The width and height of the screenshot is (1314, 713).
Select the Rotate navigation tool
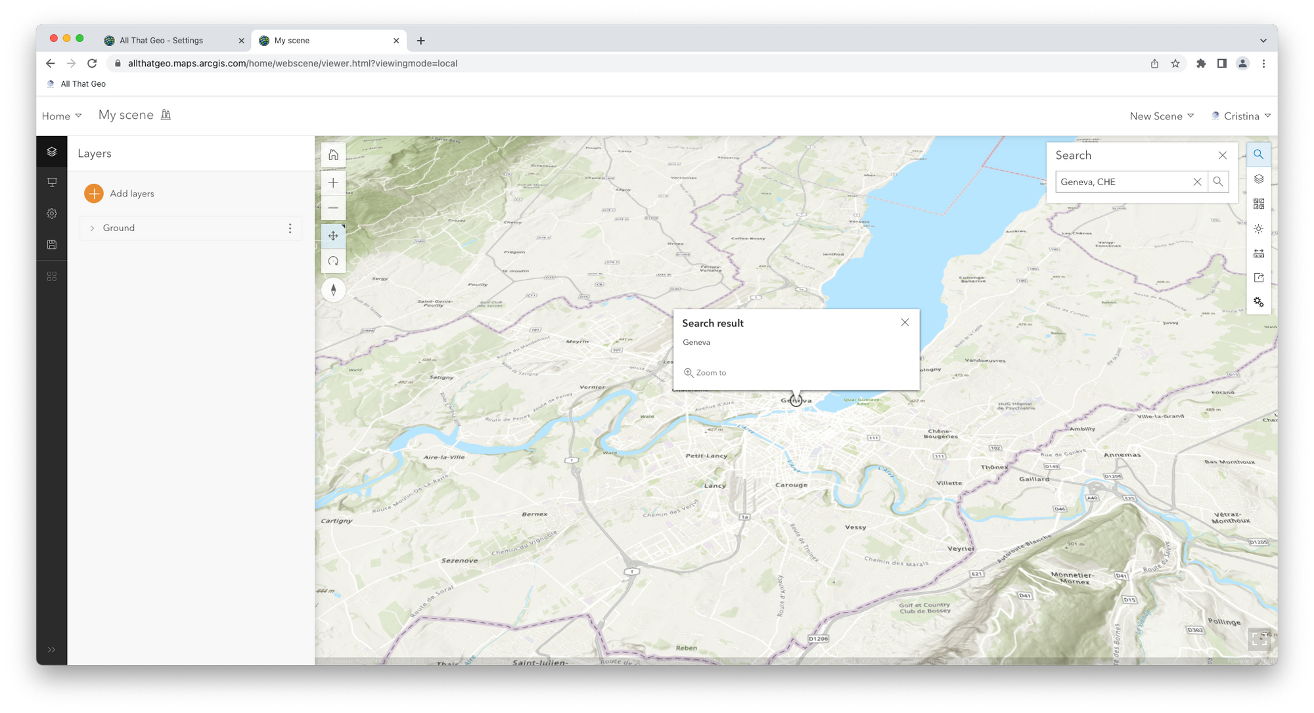[x=333, y=261]
